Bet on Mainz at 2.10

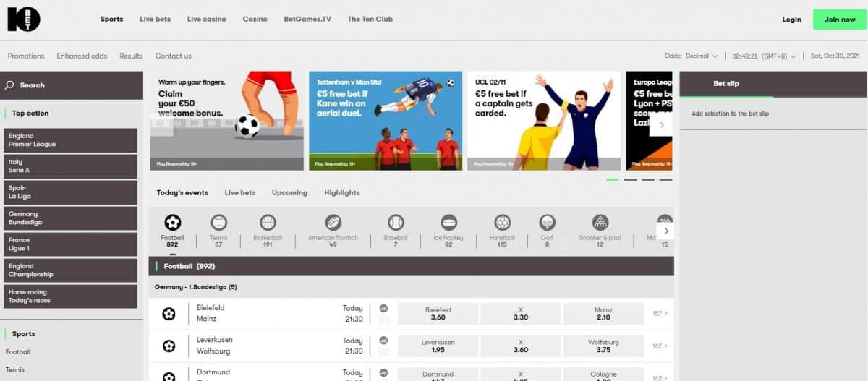point(603,314)
